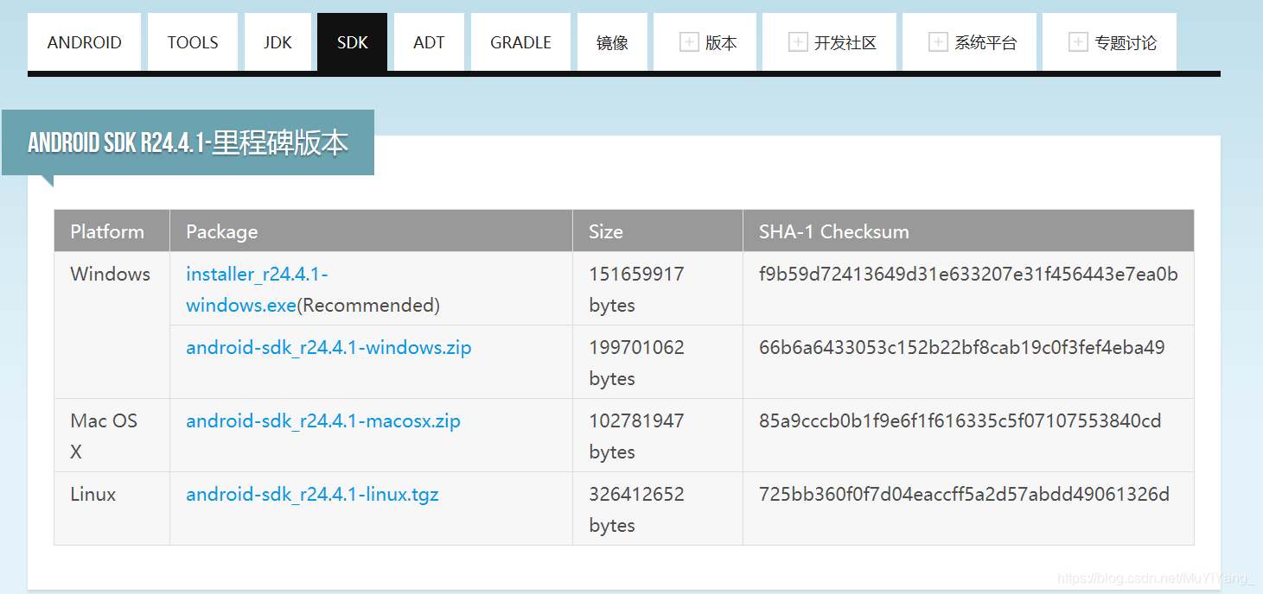Select the Mac OS X platform cell
This screenshot has width=1263, height=594.
click(112, 435)
